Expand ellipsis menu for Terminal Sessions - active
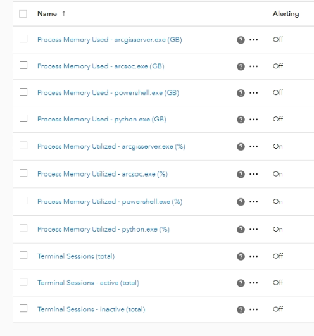This screenshot has width=314, height=336. 254,283
